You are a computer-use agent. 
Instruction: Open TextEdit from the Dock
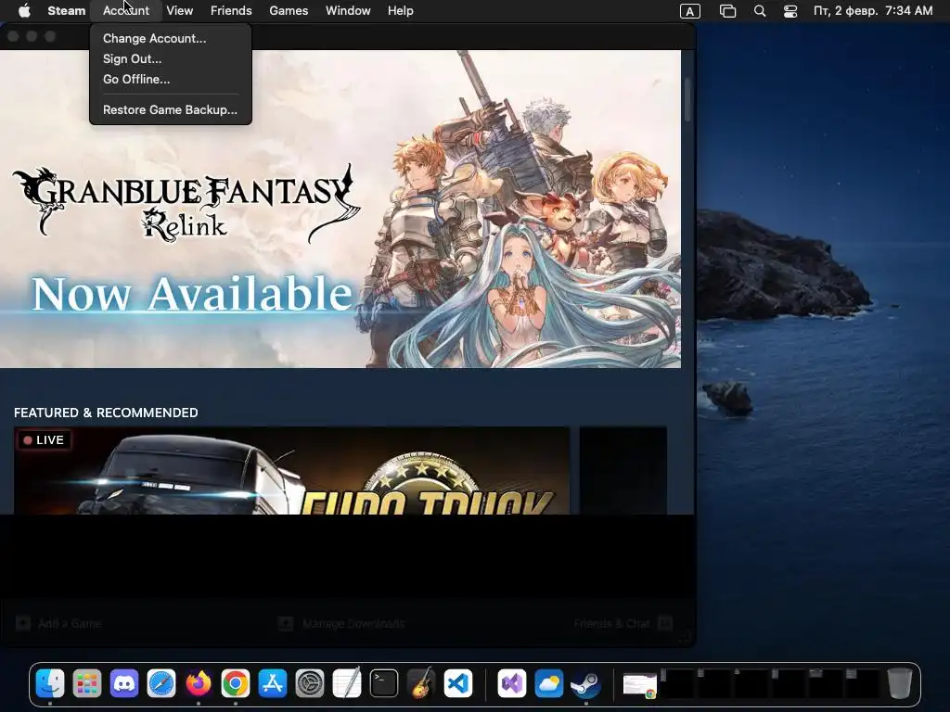click(347, 683)
